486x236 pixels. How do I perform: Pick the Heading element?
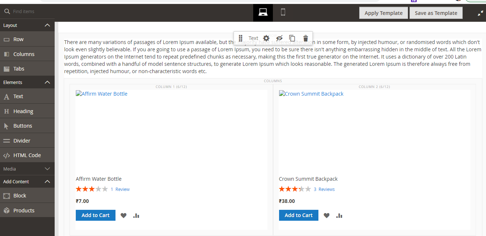tap(27, 111)
